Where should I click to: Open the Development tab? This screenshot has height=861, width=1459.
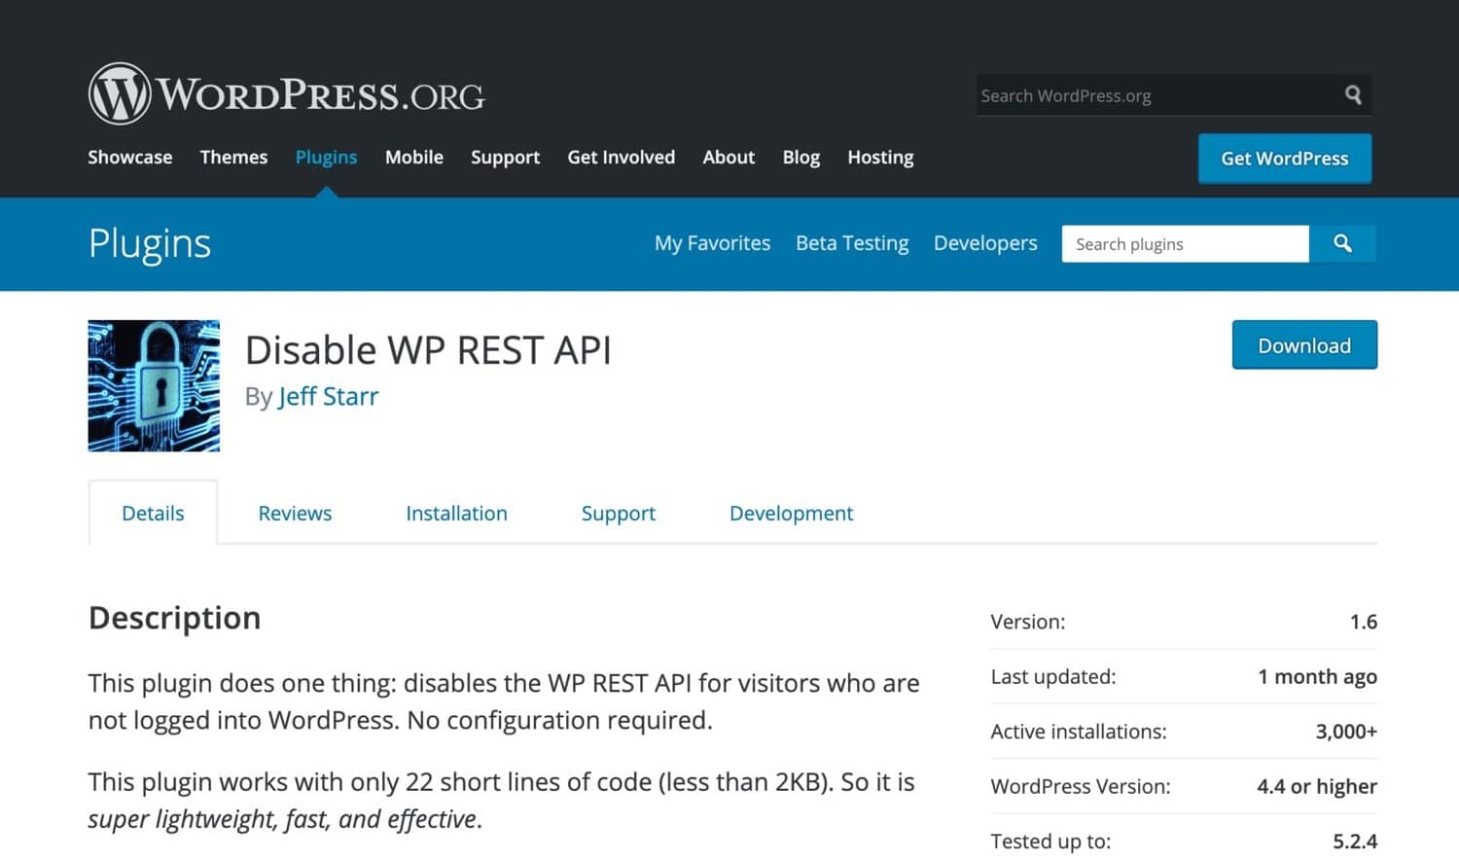[791, 513]
